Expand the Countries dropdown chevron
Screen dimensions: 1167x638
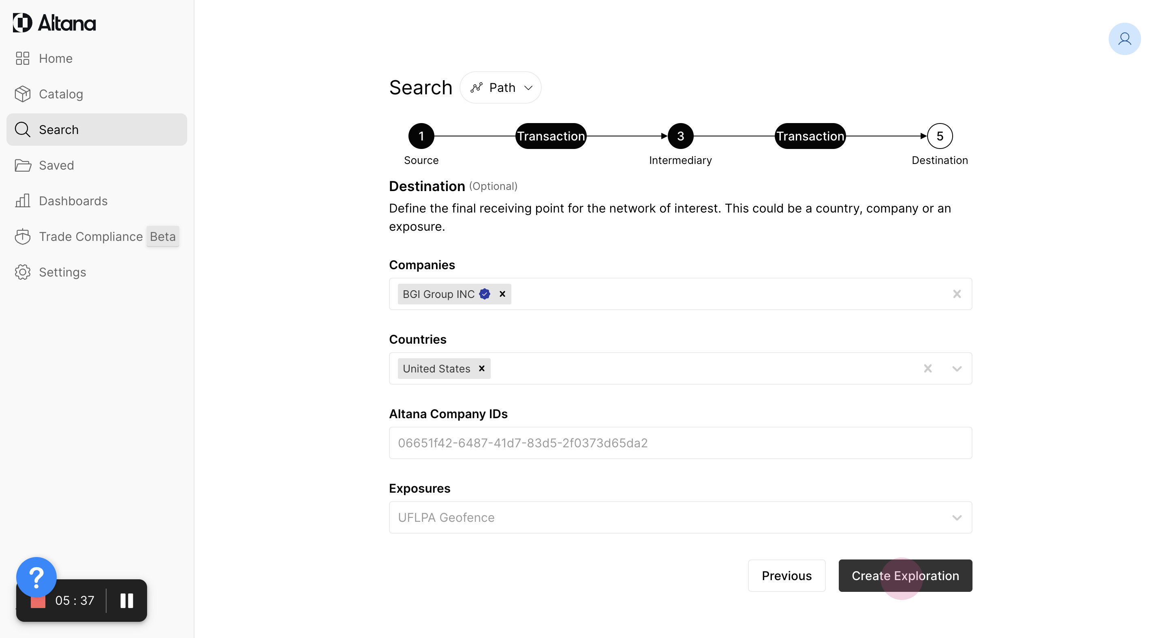pyautogui.click(x=956, y=368)
